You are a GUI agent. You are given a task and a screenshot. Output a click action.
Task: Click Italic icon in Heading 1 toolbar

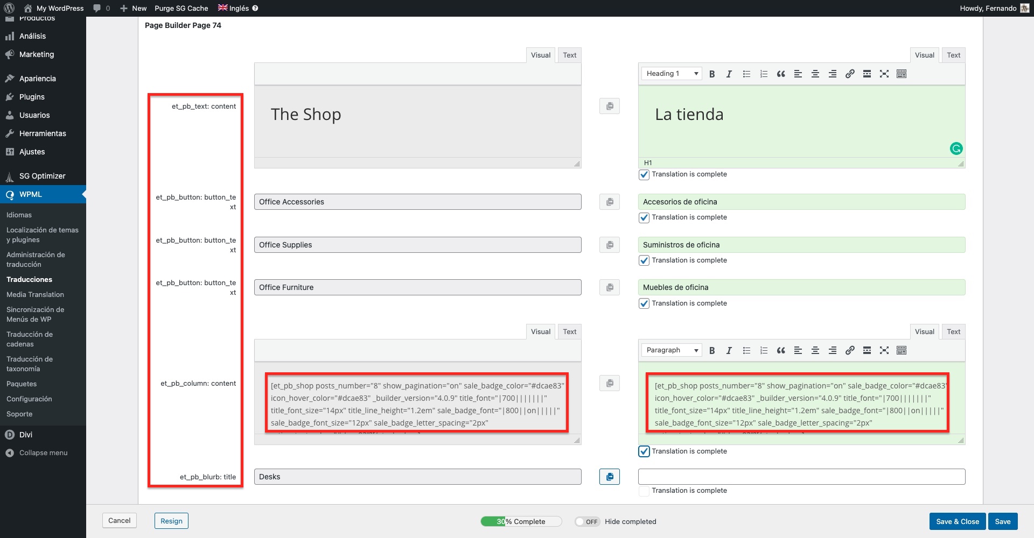(x=729, y=74)
